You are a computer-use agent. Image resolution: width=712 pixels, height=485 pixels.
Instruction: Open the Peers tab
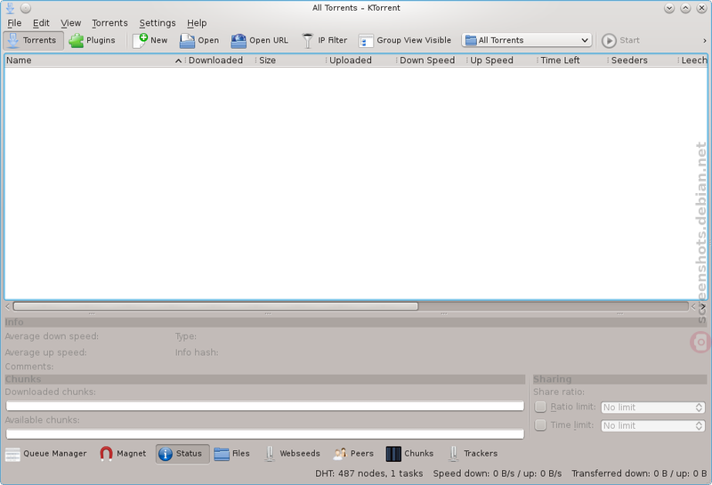[353, 454]
